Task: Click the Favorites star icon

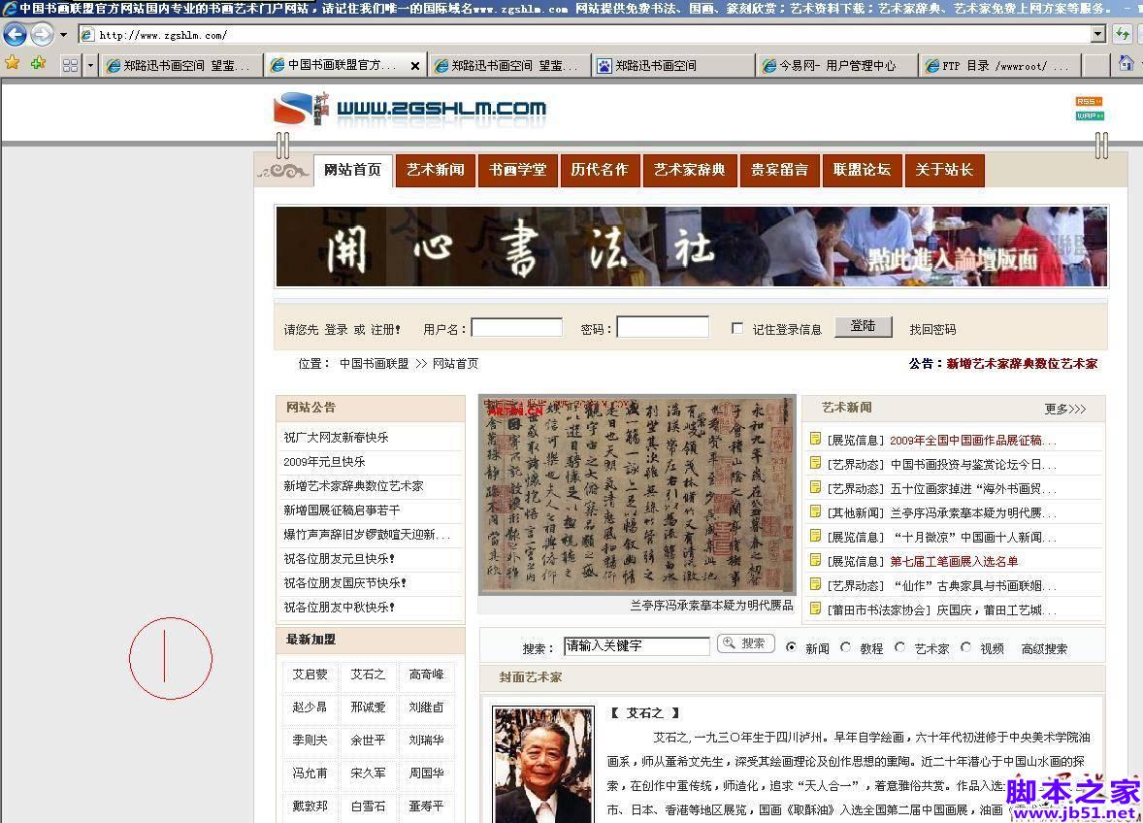Action: (15, 64)
